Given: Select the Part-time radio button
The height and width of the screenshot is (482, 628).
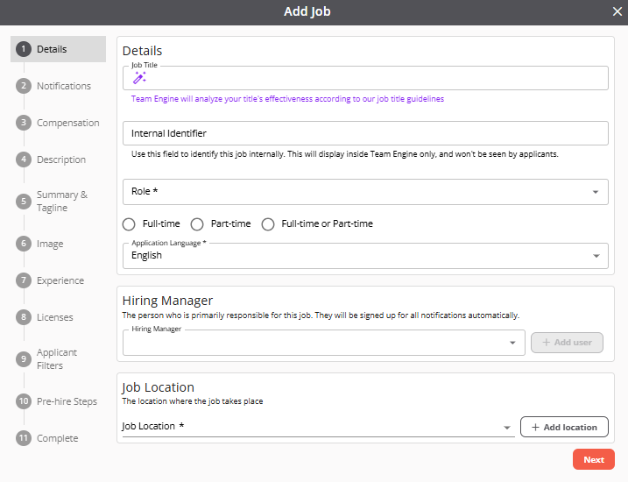Looking at the screenshot, I should coord(197,224).
